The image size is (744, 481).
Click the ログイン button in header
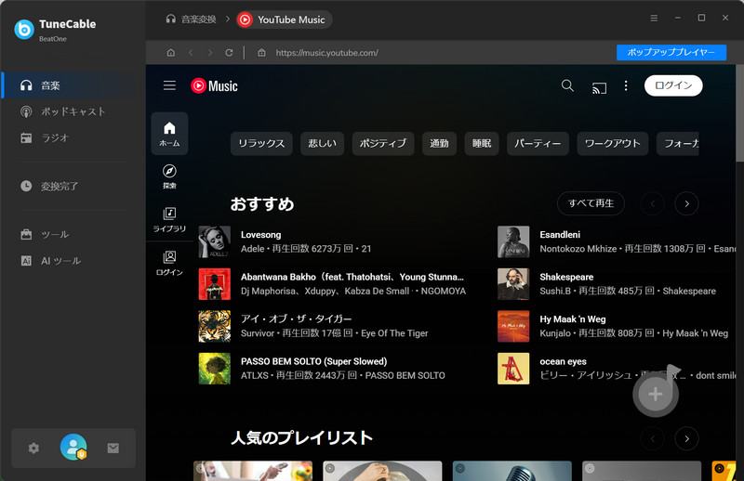(x=673, y=85)
